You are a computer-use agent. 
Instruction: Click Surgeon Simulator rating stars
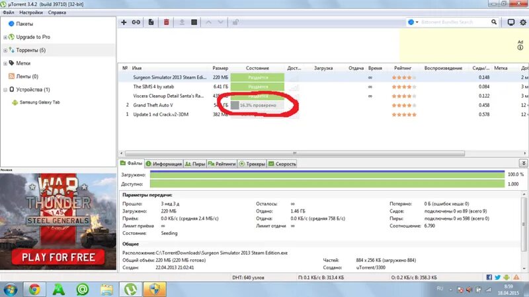404,77
